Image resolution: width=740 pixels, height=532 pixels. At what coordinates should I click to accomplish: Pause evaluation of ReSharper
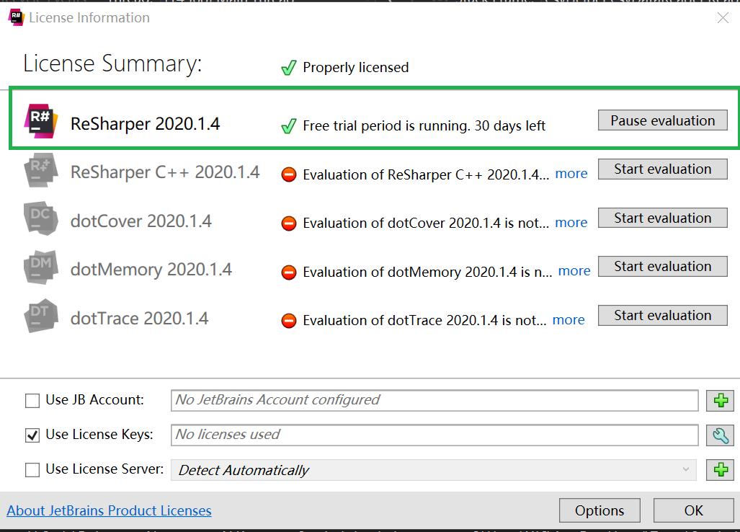click(662, 120)
